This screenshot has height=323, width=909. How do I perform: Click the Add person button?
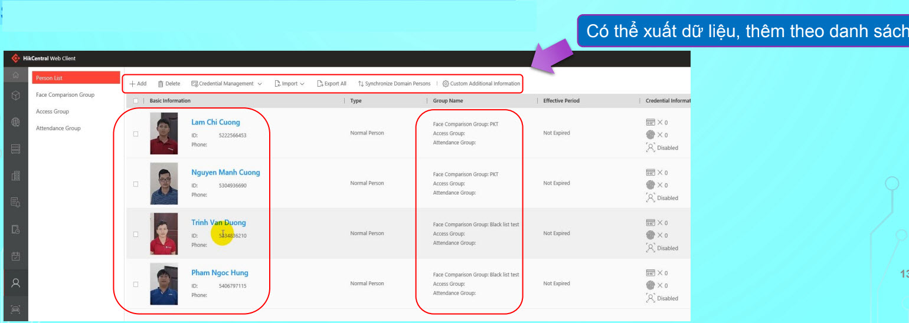click(x=138, y=84)
